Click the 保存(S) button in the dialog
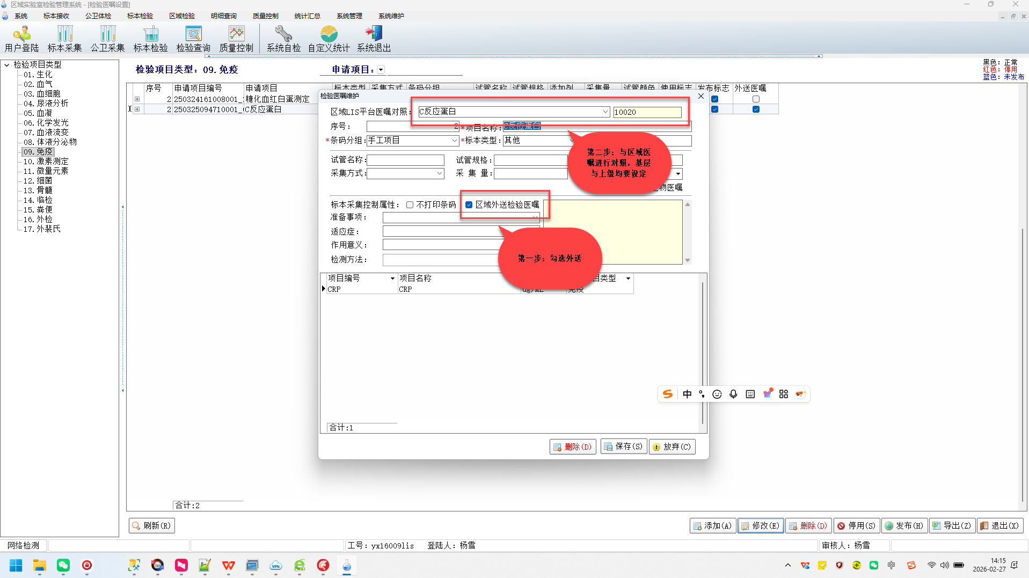Screen dimensions: 1029x578 tap(623, 447)
